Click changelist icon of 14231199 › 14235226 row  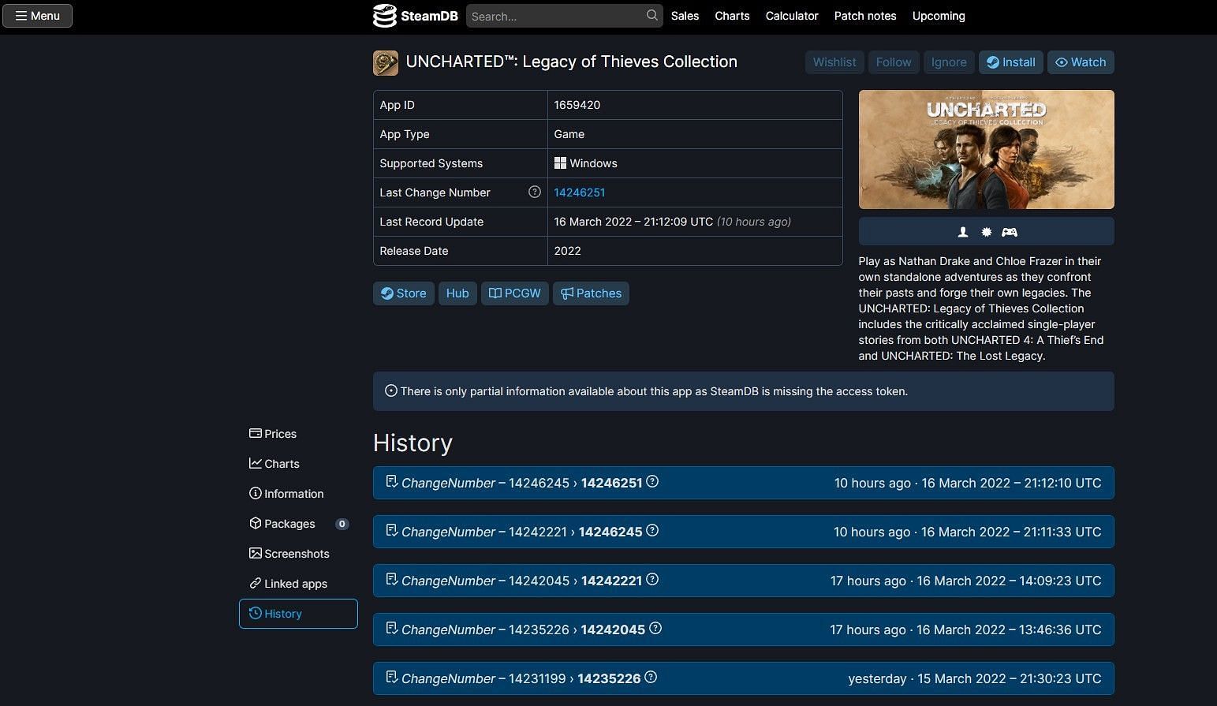[x=391, y=678]
